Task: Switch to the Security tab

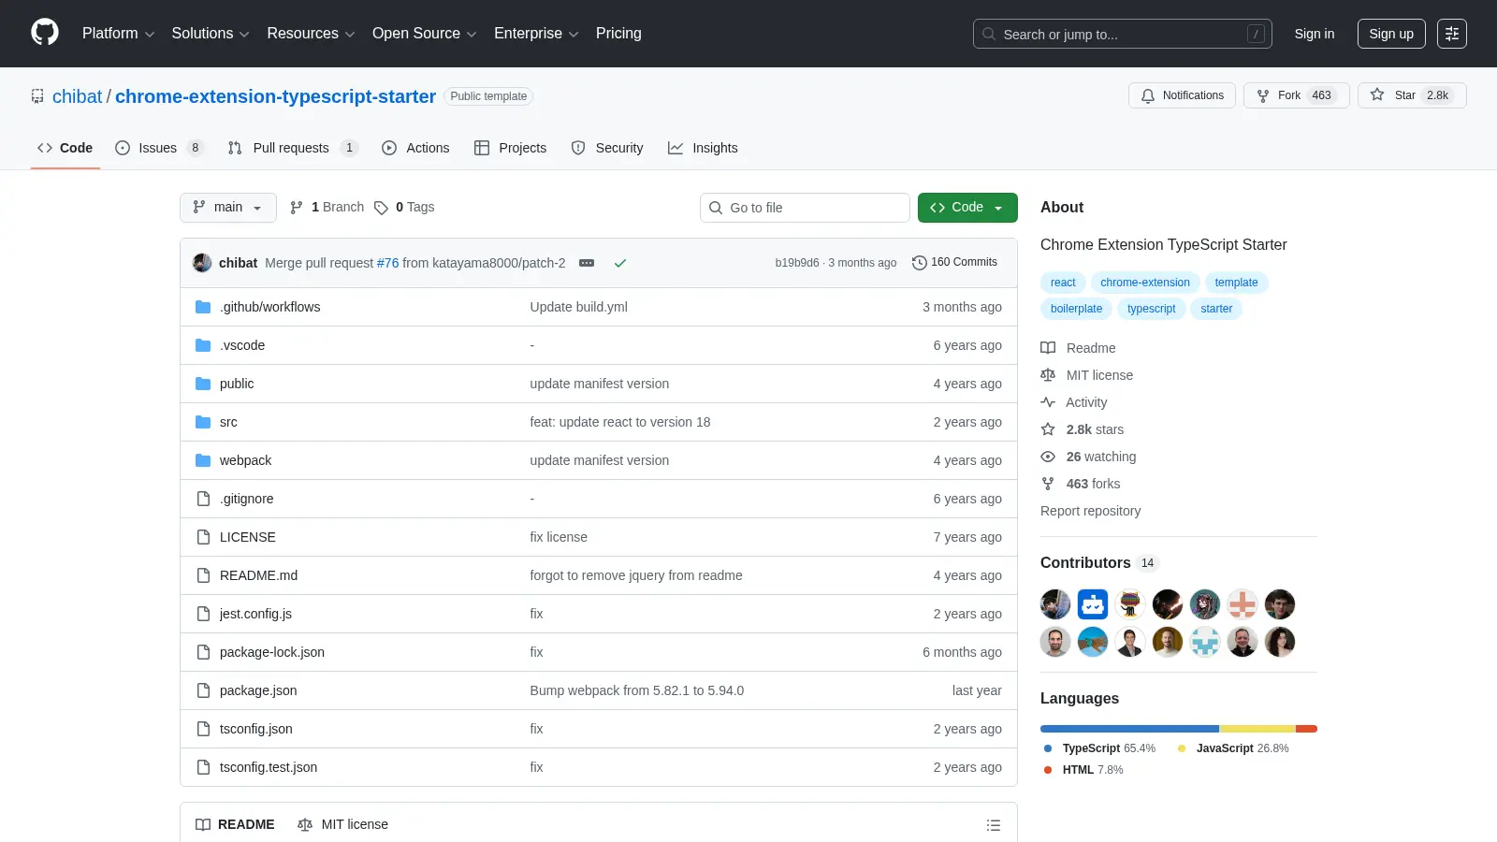Action: coord(607,148)
